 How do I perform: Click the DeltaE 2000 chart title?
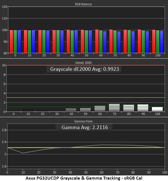click(83, 63)
